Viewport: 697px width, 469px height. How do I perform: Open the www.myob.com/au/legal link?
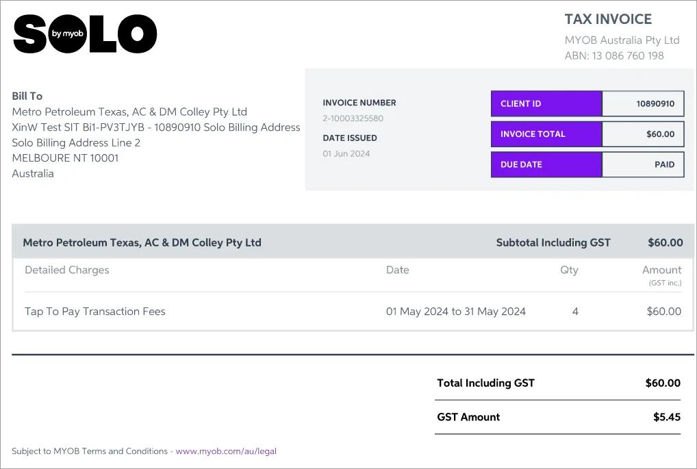click(x=226, y=451)
